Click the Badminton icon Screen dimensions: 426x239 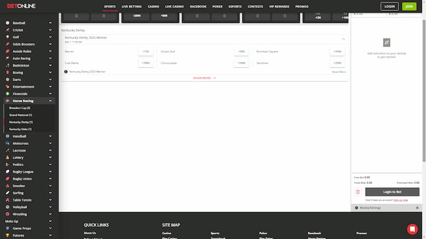tap(7, 65)
